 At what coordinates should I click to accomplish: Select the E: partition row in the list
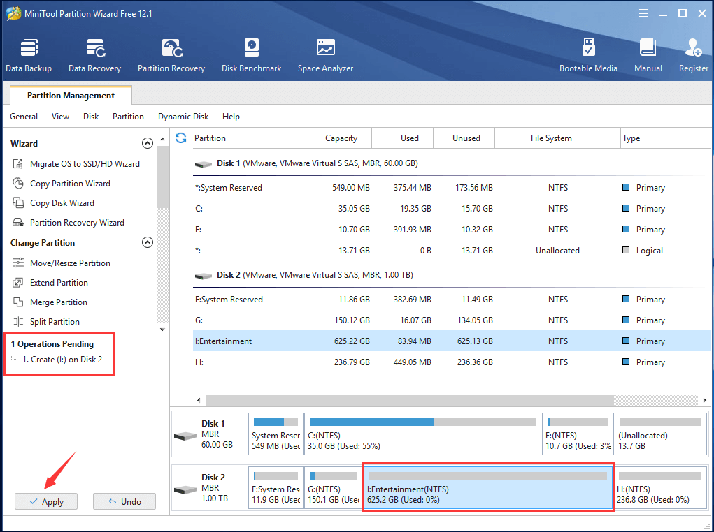(x=451, y=230)
